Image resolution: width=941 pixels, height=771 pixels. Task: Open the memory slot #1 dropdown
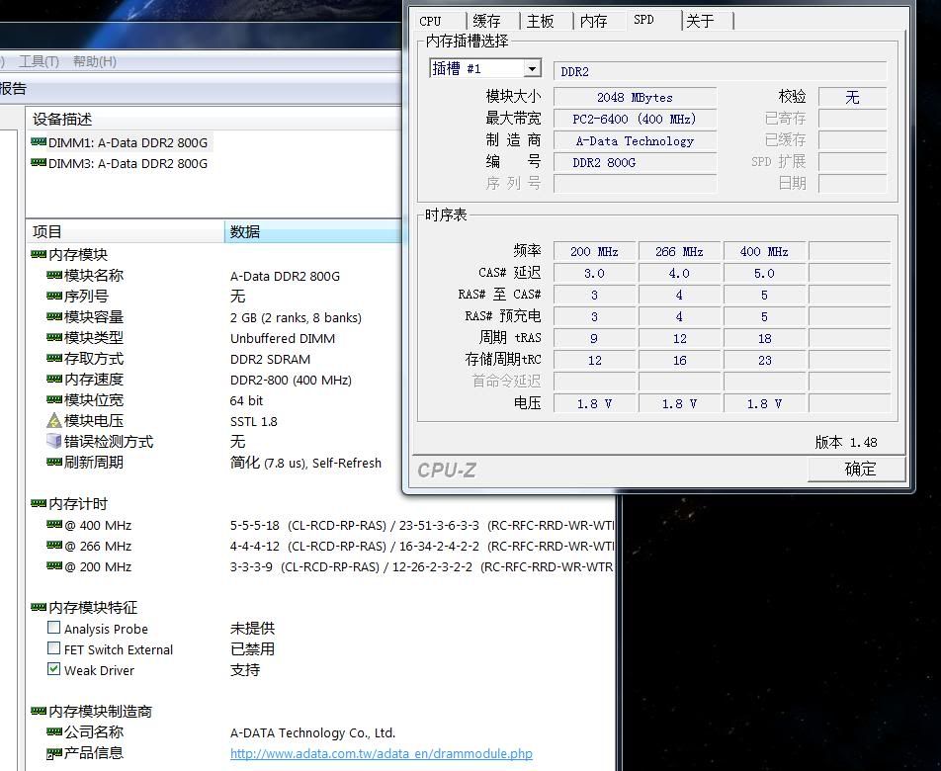point(532,69)
